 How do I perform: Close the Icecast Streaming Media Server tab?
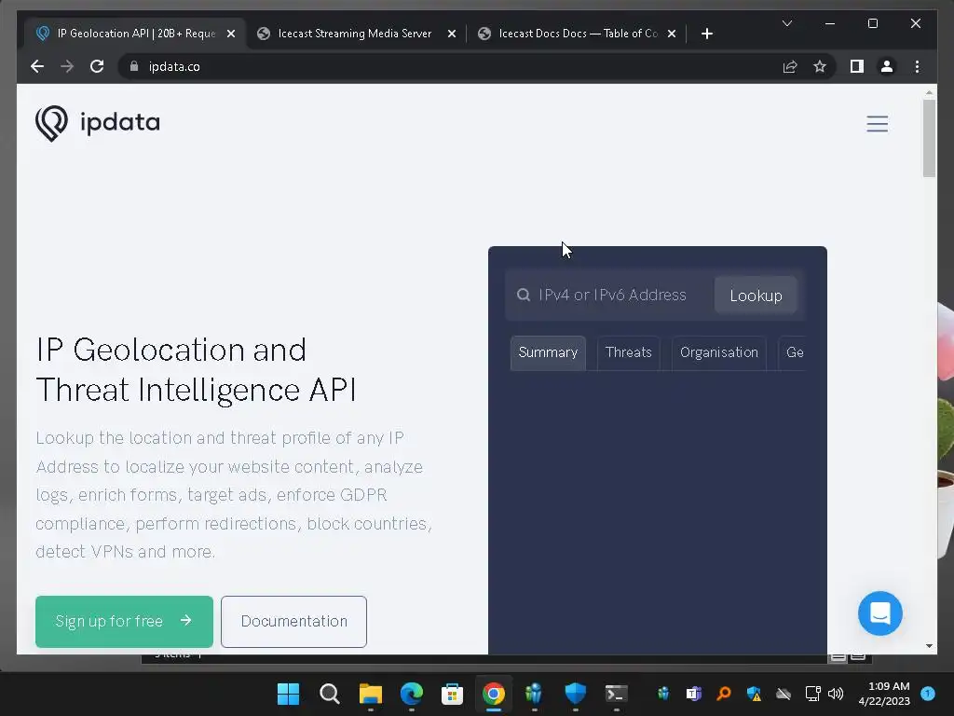click(452, 34)
